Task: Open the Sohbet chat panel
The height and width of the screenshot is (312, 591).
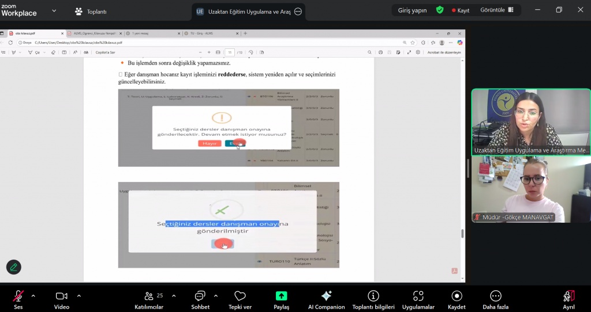Action: point(200,299)
